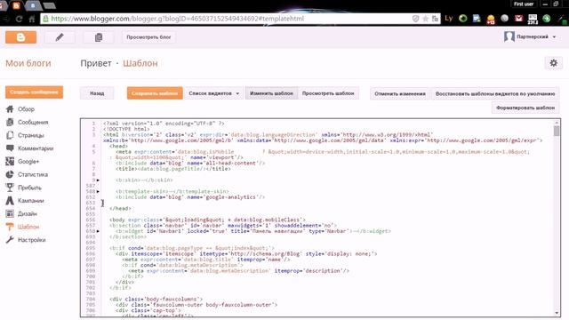
Task: Click the shield icon in address bar
Action: [x=416, y=19]
